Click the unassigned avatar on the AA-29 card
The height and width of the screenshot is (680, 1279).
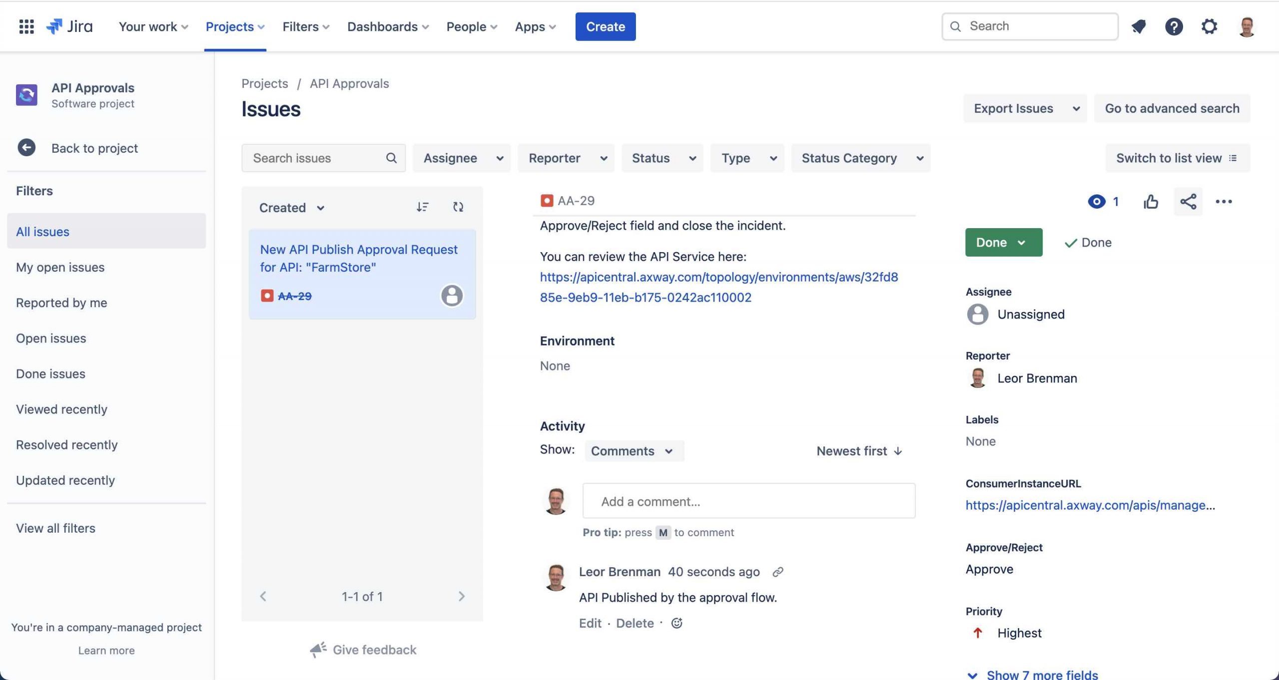(x=452, y=296)
